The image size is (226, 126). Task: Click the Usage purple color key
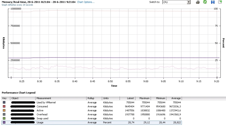[4, 122]
